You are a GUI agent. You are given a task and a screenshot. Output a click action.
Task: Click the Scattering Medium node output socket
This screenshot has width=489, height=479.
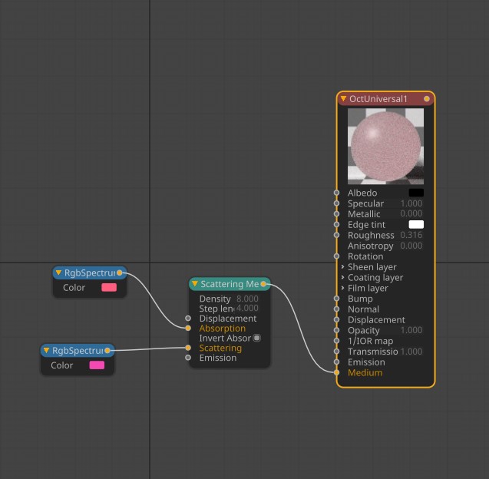click(x=263, y=284)
